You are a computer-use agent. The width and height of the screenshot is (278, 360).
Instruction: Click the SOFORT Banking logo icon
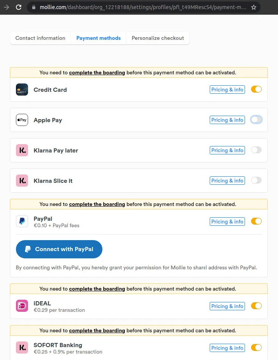click(x=22, y=347)
